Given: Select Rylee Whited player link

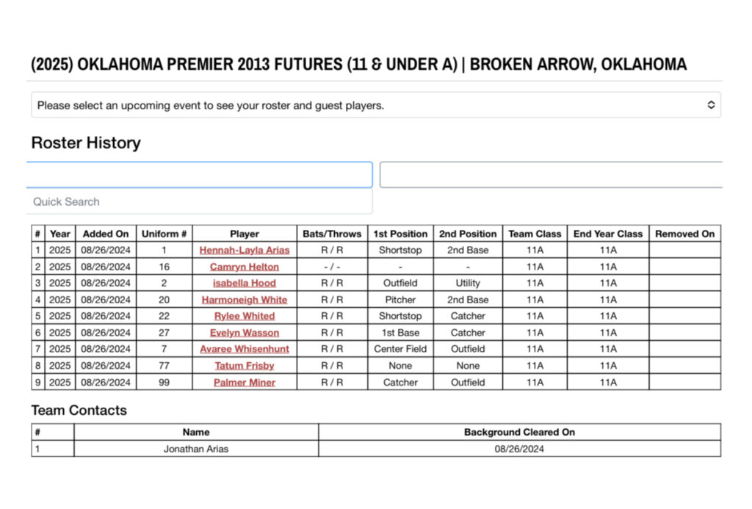Looking at the screenshot, I should (x=245, y=317).
